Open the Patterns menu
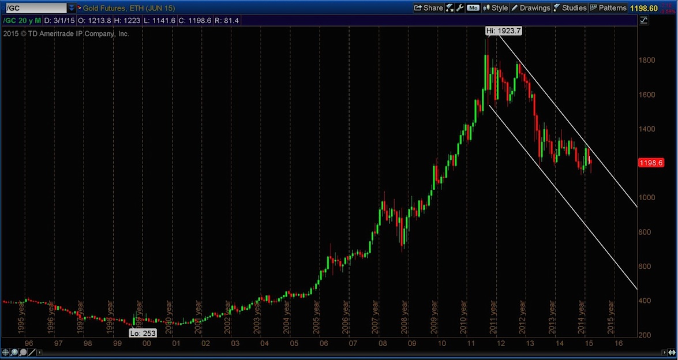Screen dimensions: 678x360 [608, 7]
